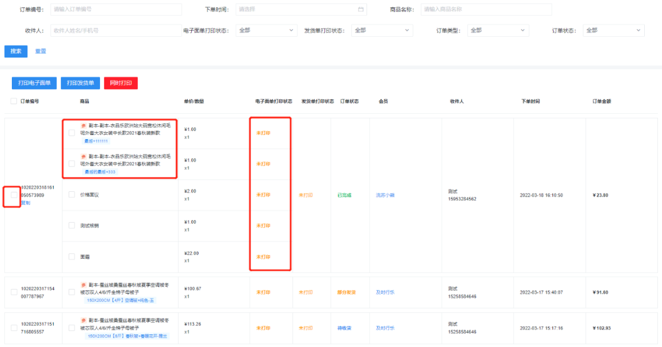Screen dimensions: 662x347
Task: Click the 最后+111111 spec tag
Action: click(97, 141)
